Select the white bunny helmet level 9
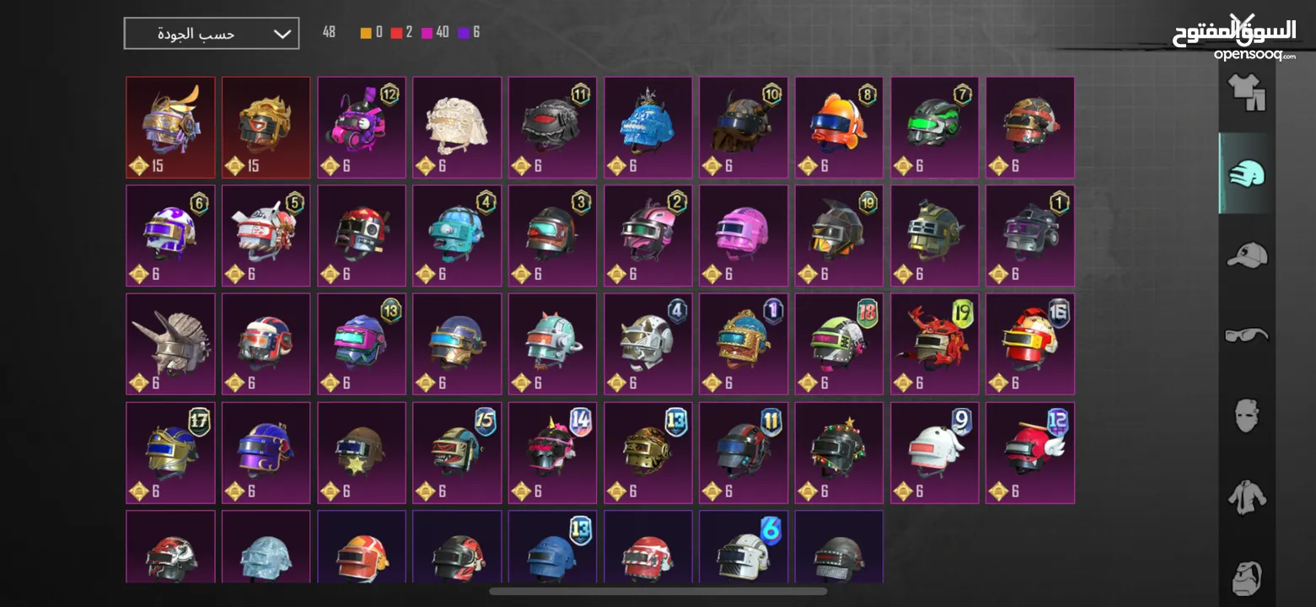 click(x=935, y=453)
